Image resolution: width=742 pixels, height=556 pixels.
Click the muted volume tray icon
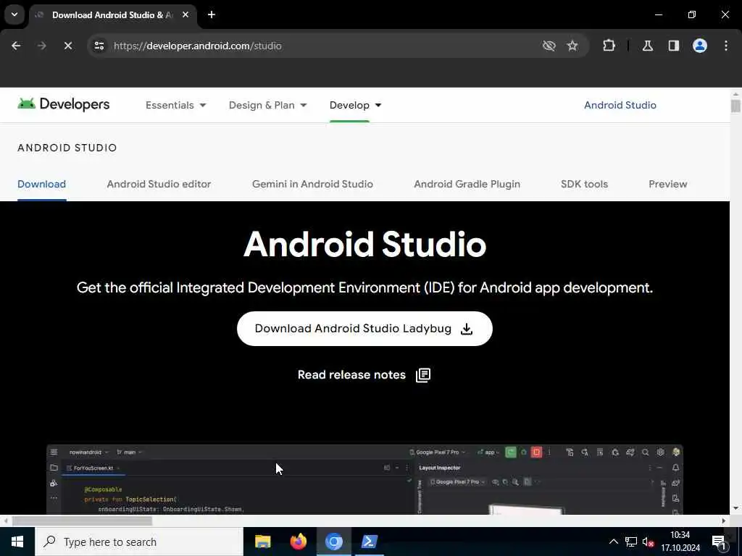(x=647, y=542)
